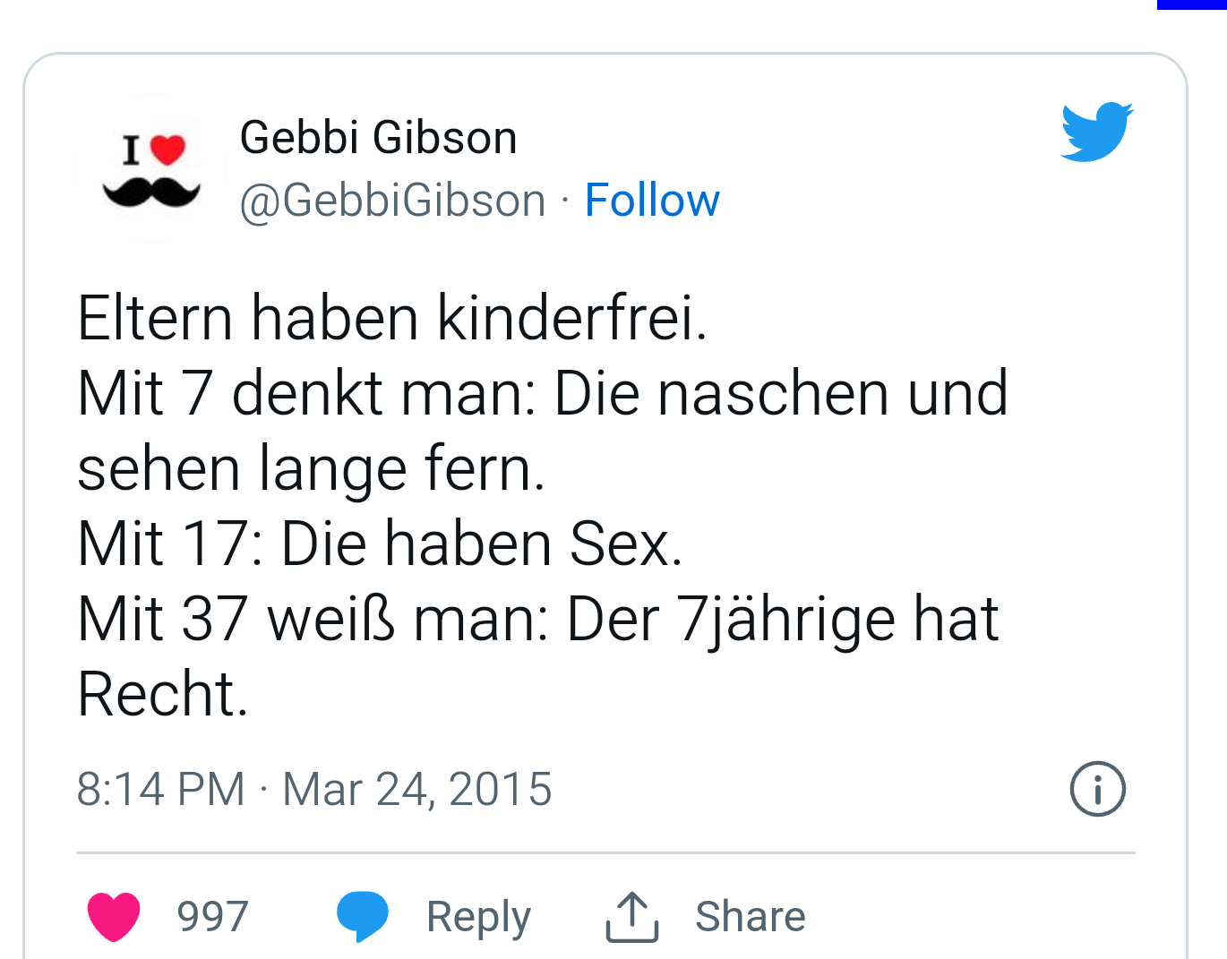Open the 8:14 PM time link
This screenshot has width=1227, height=959.
[x=160, y=789]
